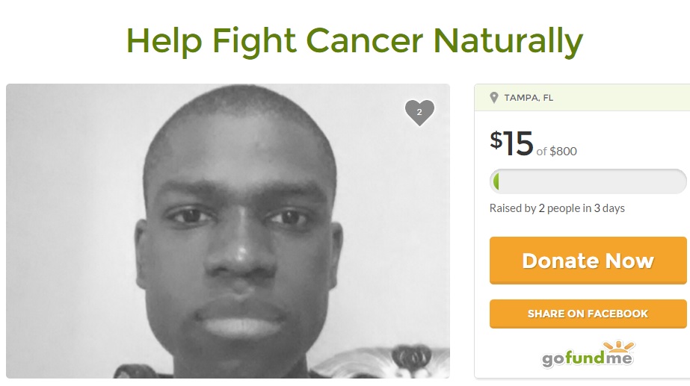Click the Donate Now button
690x386 pixels.
pos(588,261)
